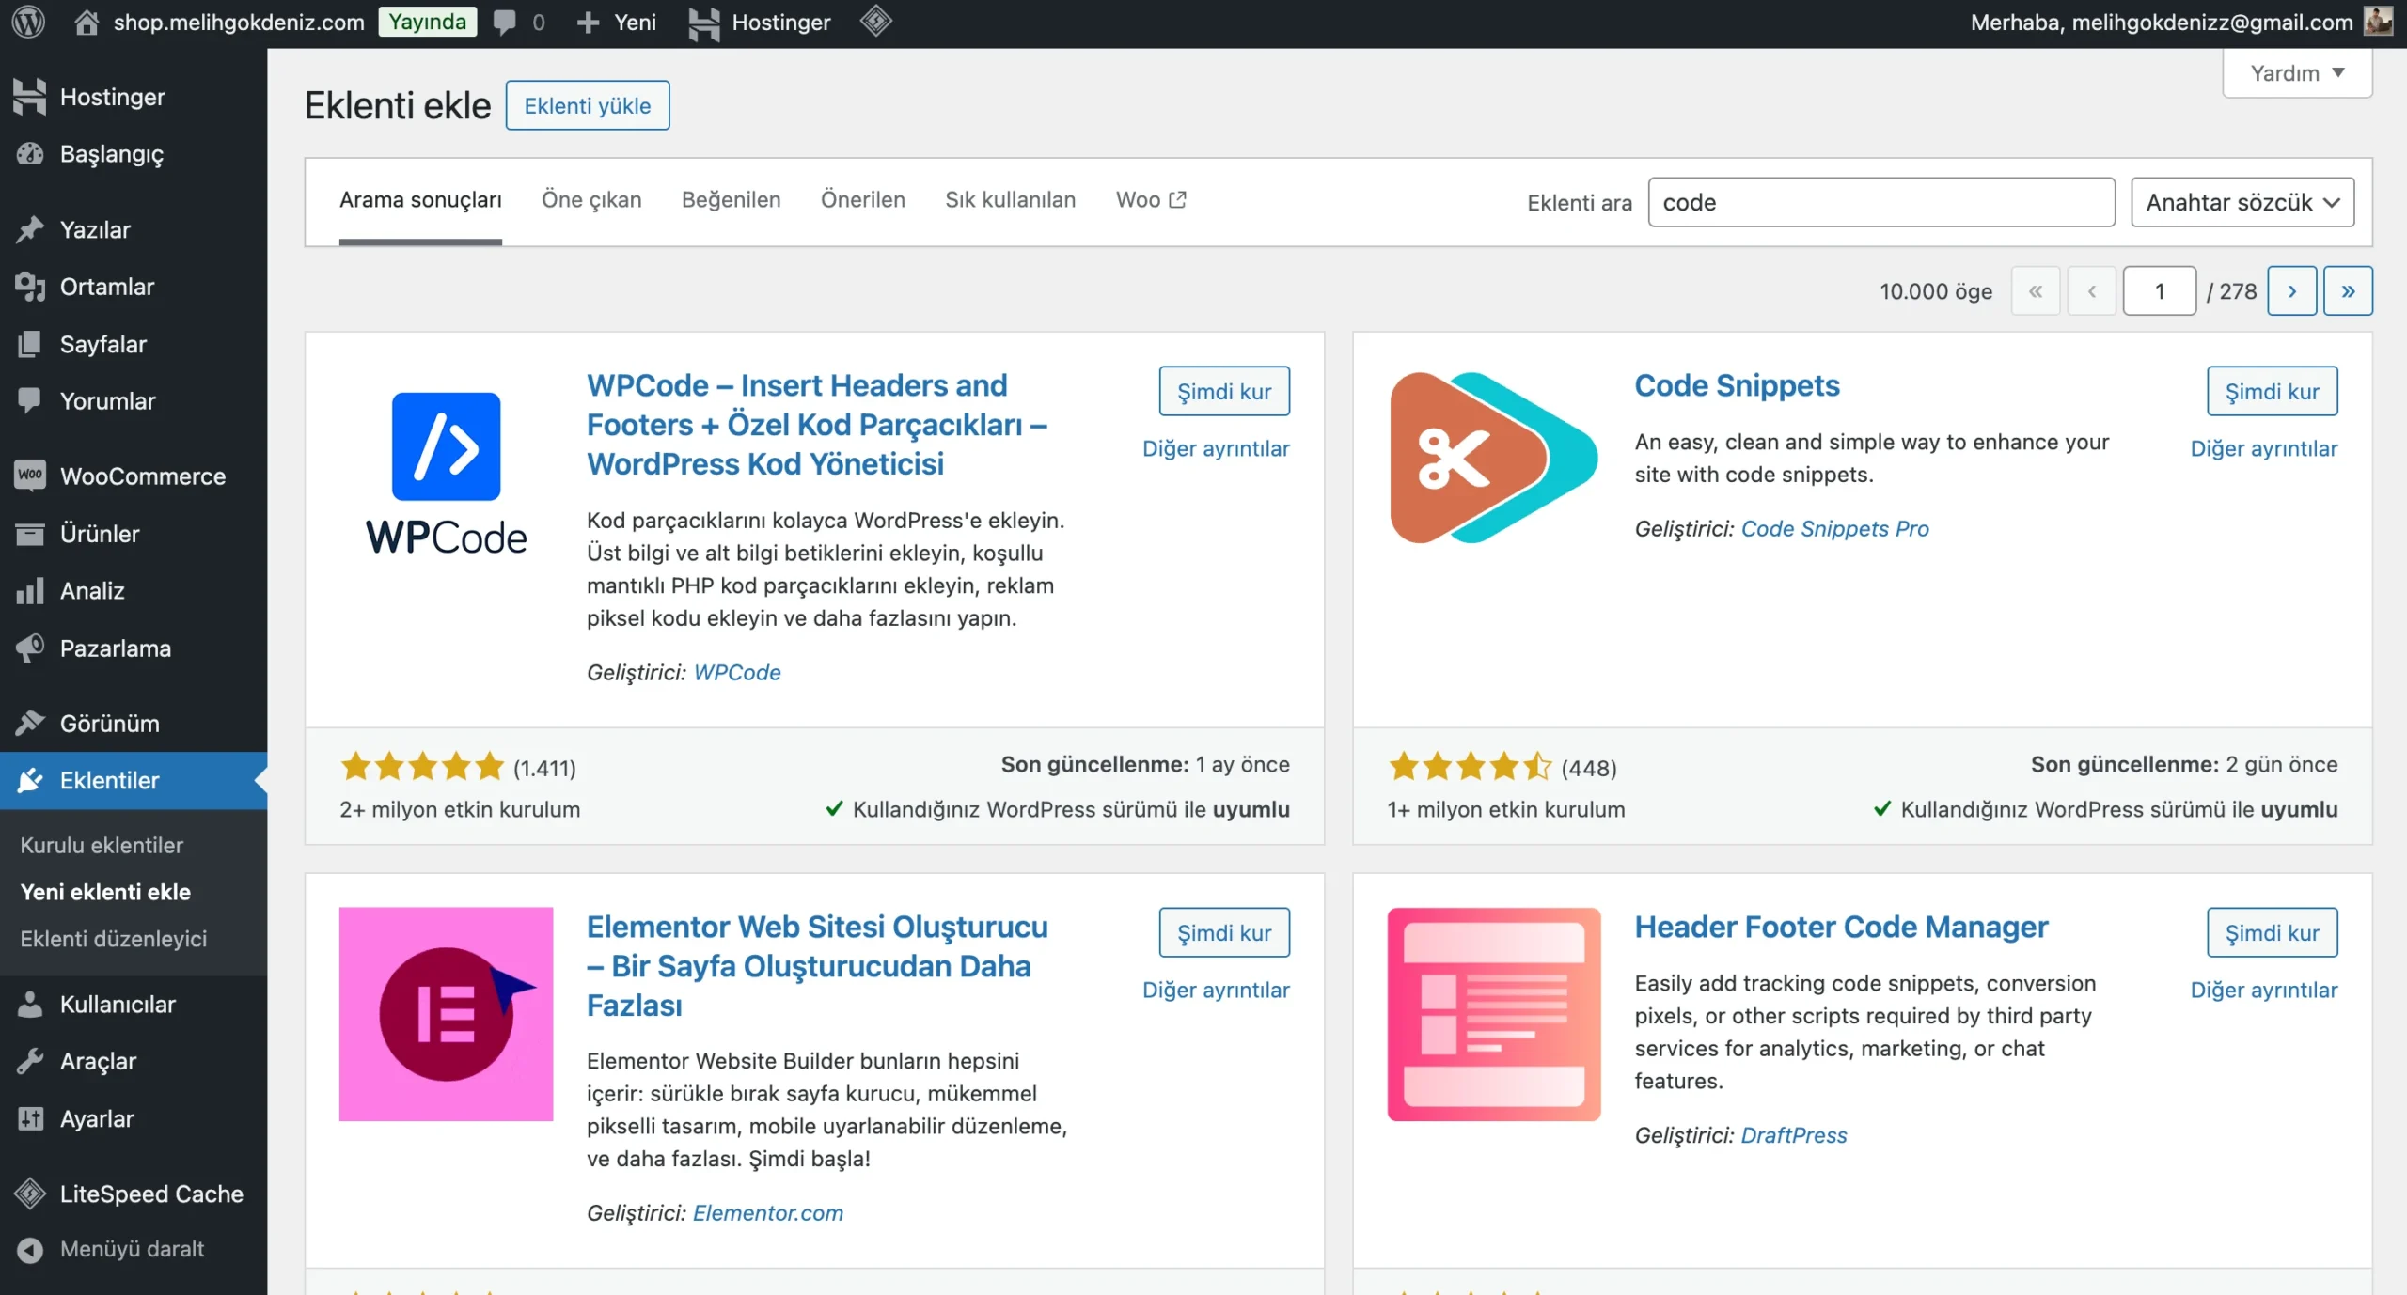Click the Başlangıç dashboard icon
Viewport: 2407px width, 1295px height.
(30, 153)
